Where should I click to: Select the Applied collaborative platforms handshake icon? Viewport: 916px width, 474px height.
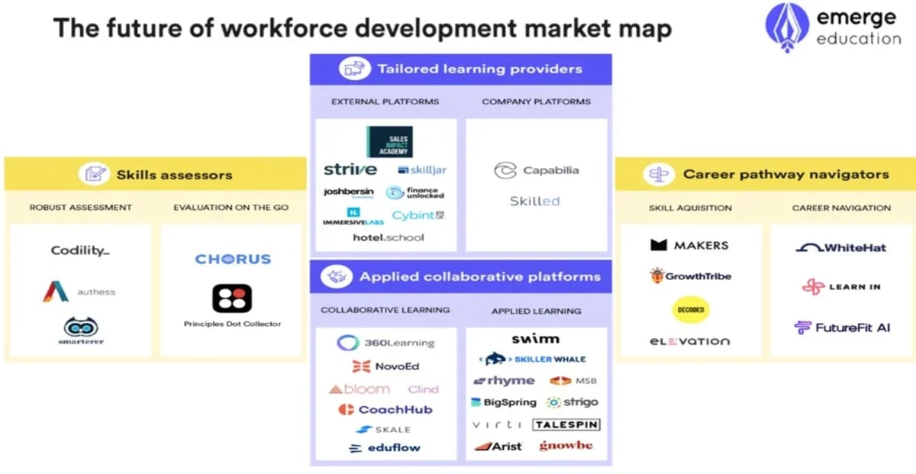[x=336, y=276]
